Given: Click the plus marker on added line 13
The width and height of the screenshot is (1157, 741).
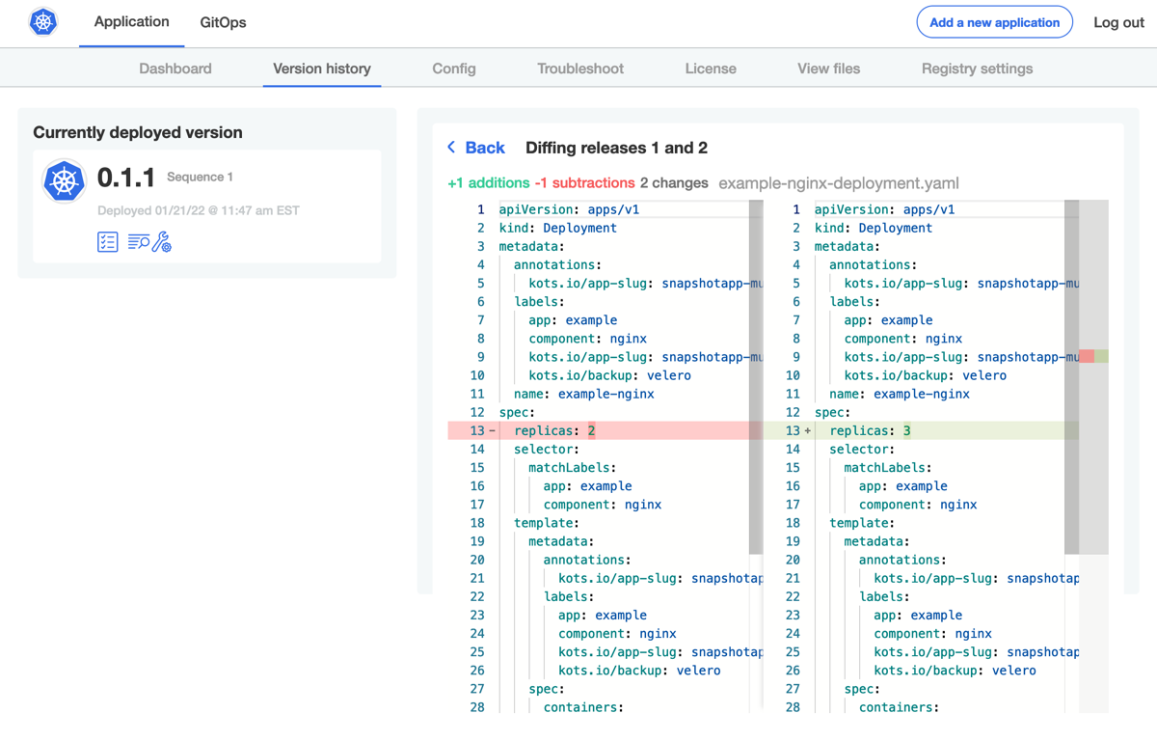Looking at the screenshot, I should pos(807,431).
